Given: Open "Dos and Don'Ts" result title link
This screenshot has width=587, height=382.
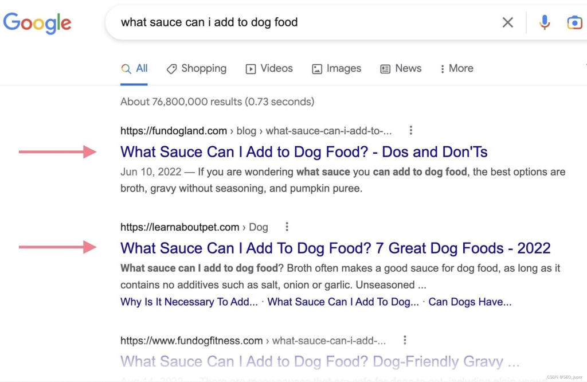Looking at the screenshot, I should tap(304, 151).
